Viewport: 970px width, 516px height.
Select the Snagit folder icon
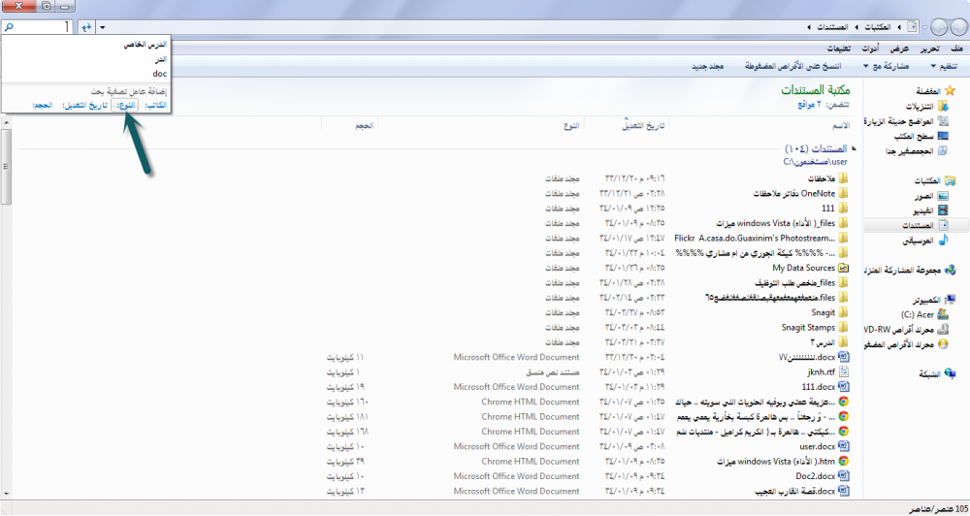[843, 312]
